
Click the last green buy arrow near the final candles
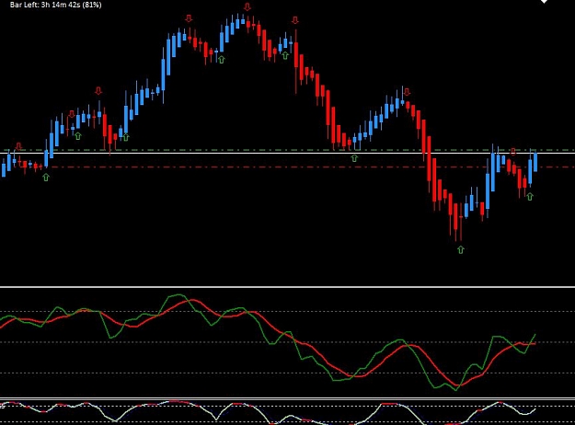[x=530, y=197]
